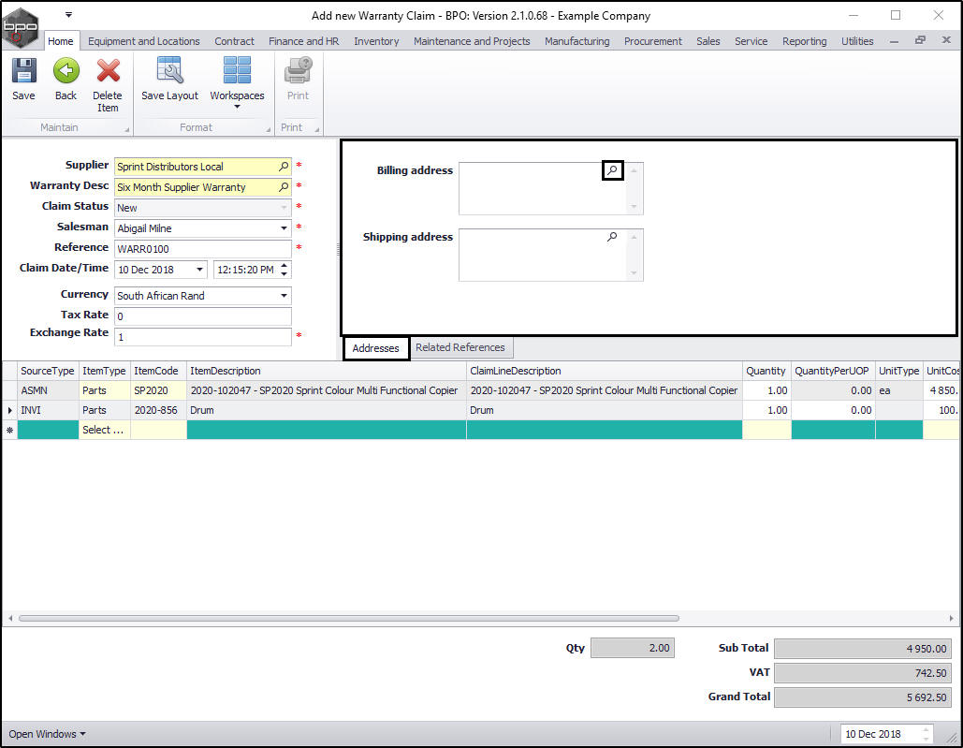Open Maintenance and Projects tab
963x748 pixels.
click(x=472, y=41)
